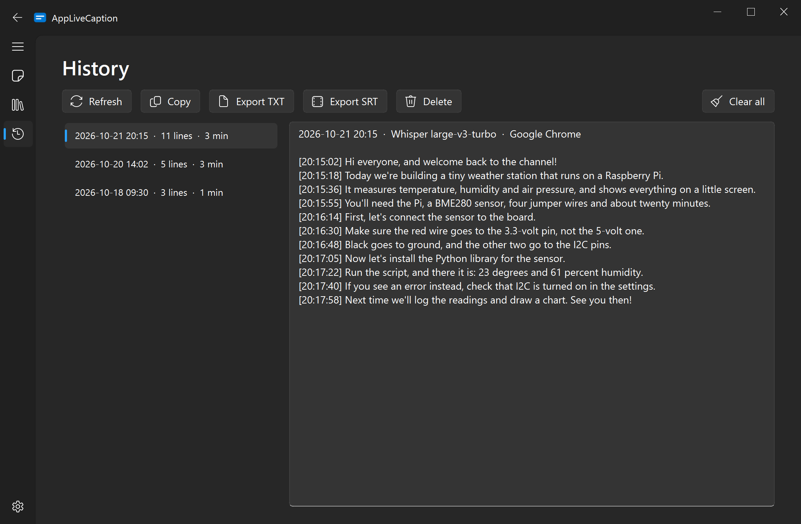Go back using the back arrow
The height and width of the screenshot is (524, 801).
(x=17, y=17)
